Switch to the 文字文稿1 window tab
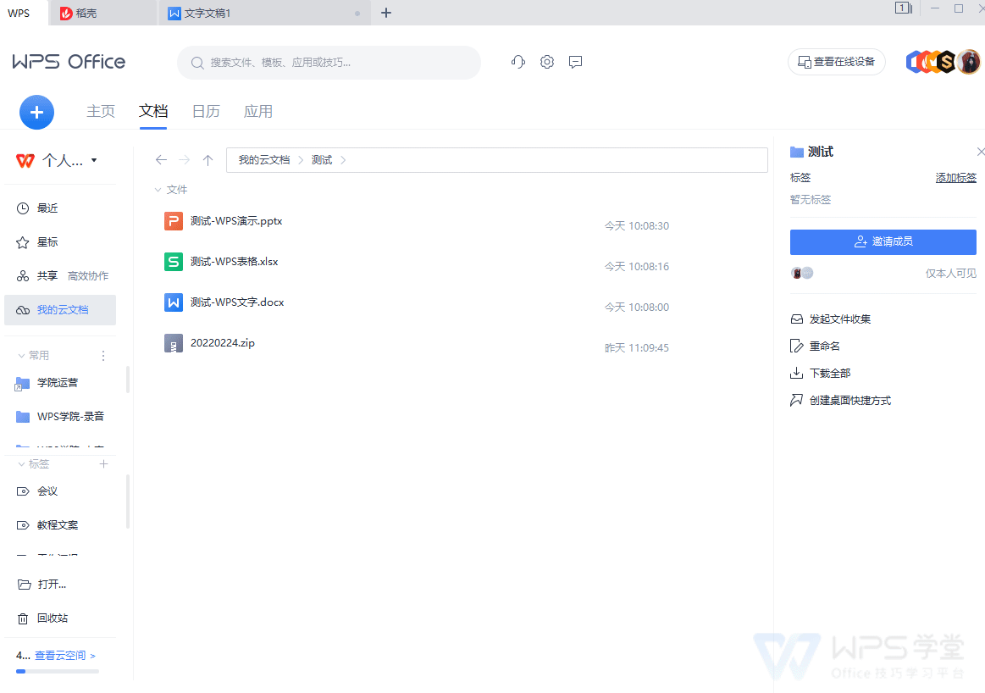This screenshot has width=985, height=693. tap(264, 14)
